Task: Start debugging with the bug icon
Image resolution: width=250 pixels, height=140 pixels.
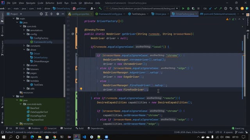Action: 188,9
